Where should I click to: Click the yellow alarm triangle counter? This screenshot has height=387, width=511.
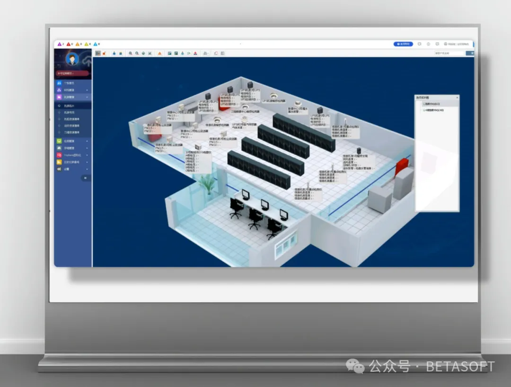[x=88, y=44]
